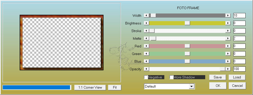Enable the More Shadow checkbox
The height and width of the screenshot is (95, 253).
(171, 77)
